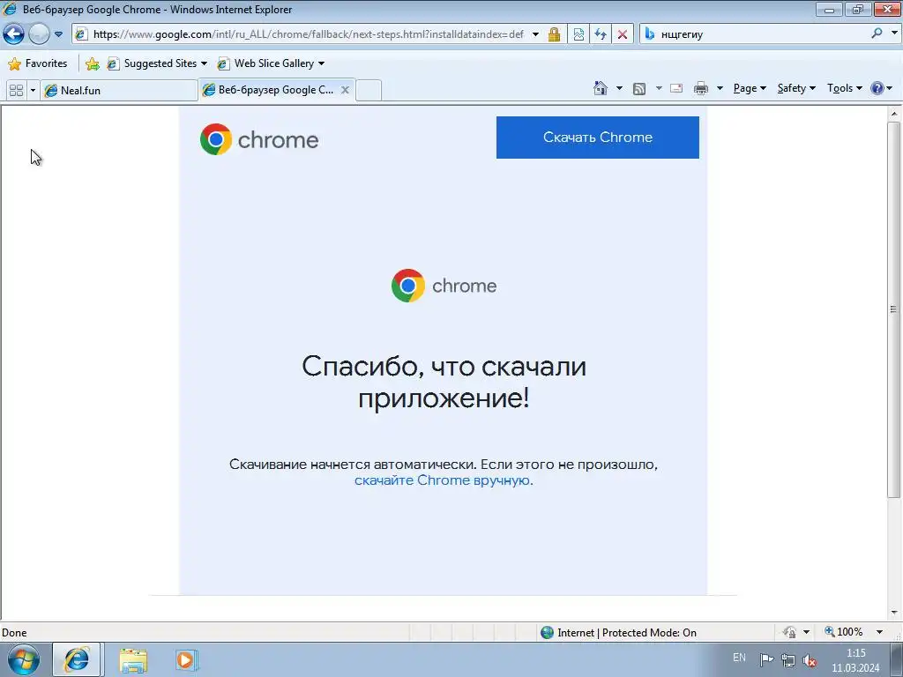Viewport: 903px width, 677px height.
Task: Open the search provider dropdown arrow
Action: pyautogui.click(x=894, y=33)
